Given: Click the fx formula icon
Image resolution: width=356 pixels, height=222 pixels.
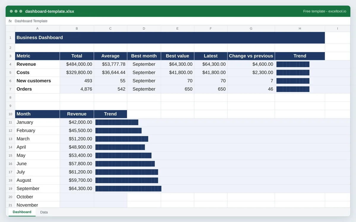Looking at the screenshot, I should [10, 21].
